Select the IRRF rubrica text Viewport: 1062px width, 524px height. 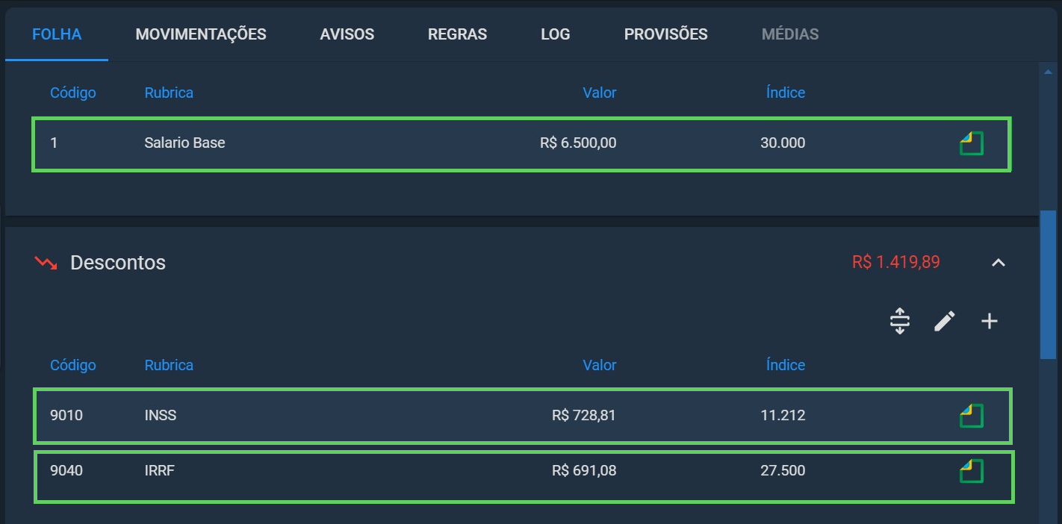pos(160,471)
